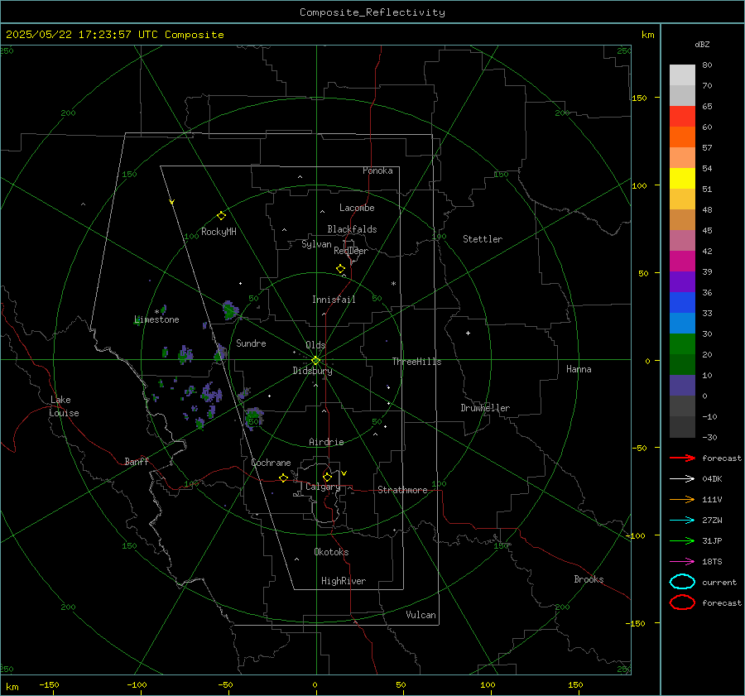Click the Stettler city label
745x696 pixels.
tap(483, 239)
